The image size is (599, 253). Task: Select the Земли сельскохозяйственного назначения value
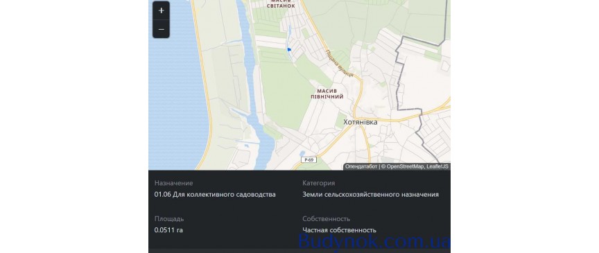tap(370, 195)
